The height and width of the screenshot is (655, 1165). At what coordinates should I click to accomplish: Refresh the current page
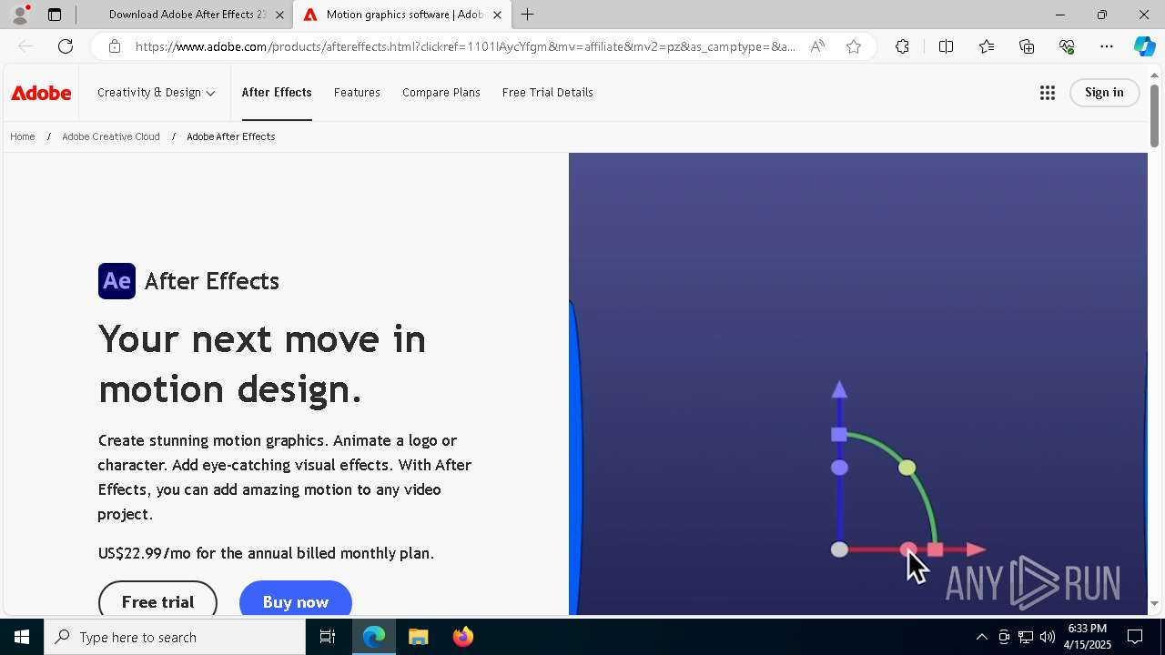(66, 46)
